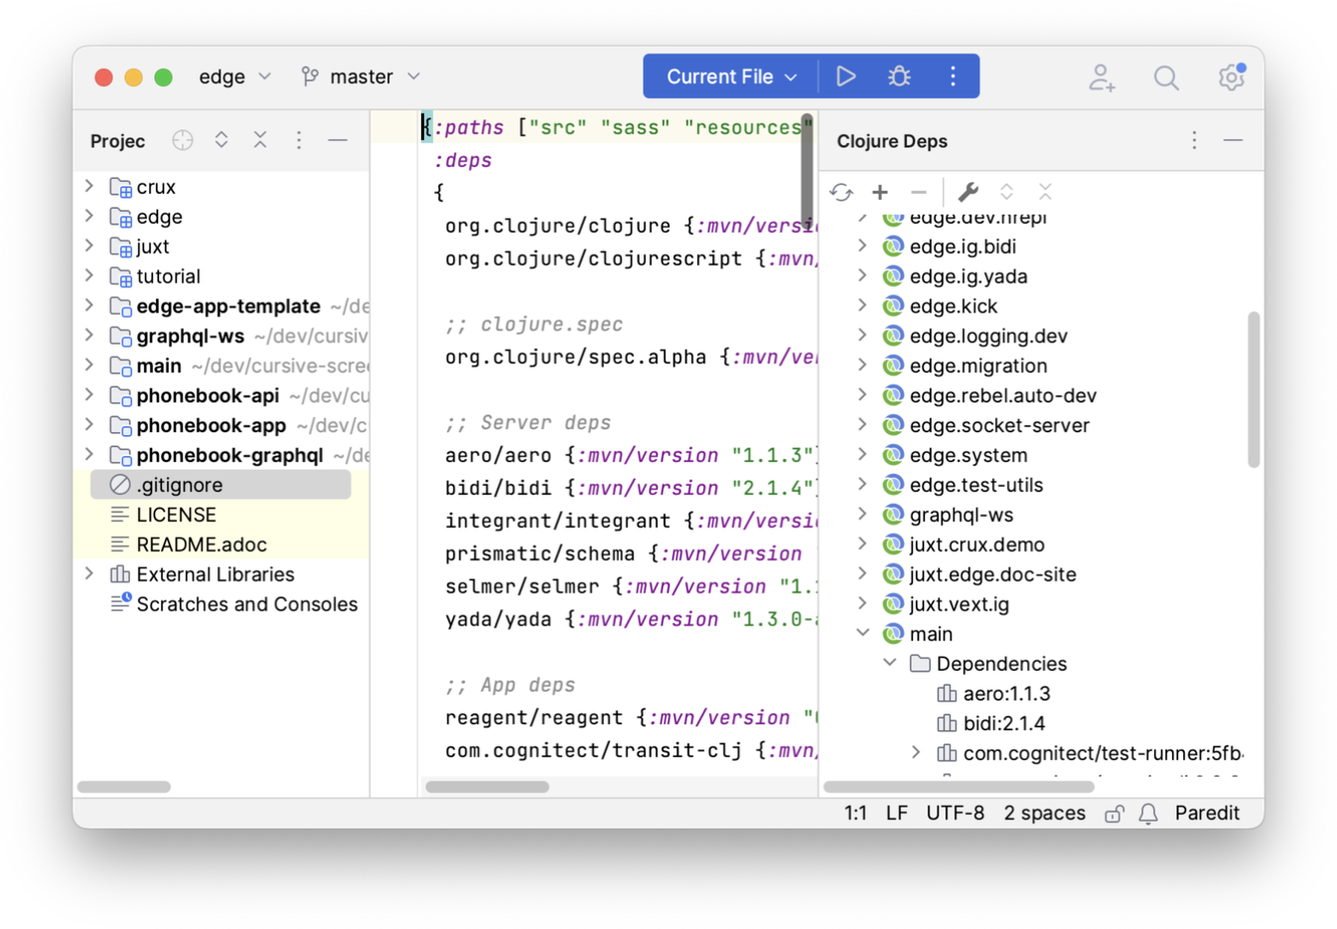Click the reagent/reagent line in editor
This screenshot has height=929, width=1337.
(631, 717)
